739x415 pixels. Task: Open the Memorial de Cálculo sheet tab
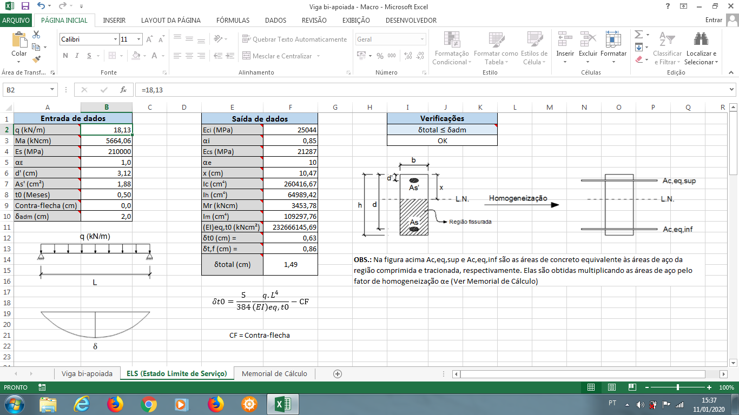274,373
